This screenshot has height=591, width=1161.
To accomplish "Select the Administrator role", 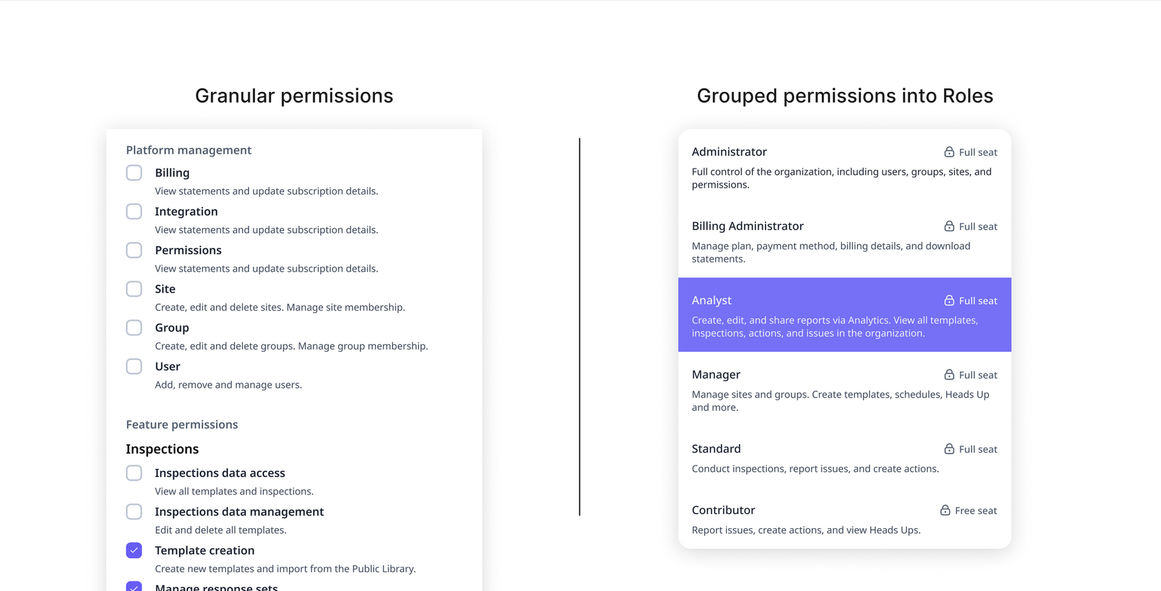I will pyautogui.click(x=844, y=167).
